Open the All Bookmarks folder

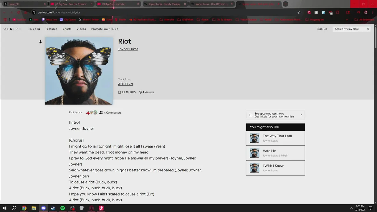click(x=365, y=20)
